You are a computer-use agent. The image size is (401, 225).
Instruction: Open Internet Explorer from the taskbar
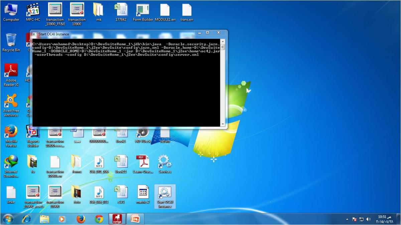pos(26,219)
